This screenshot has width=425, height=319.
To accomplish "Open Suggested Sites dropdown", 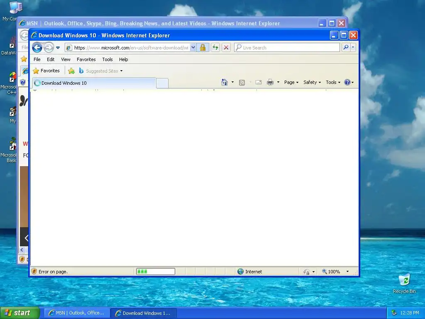I will [x=101, y=71].
